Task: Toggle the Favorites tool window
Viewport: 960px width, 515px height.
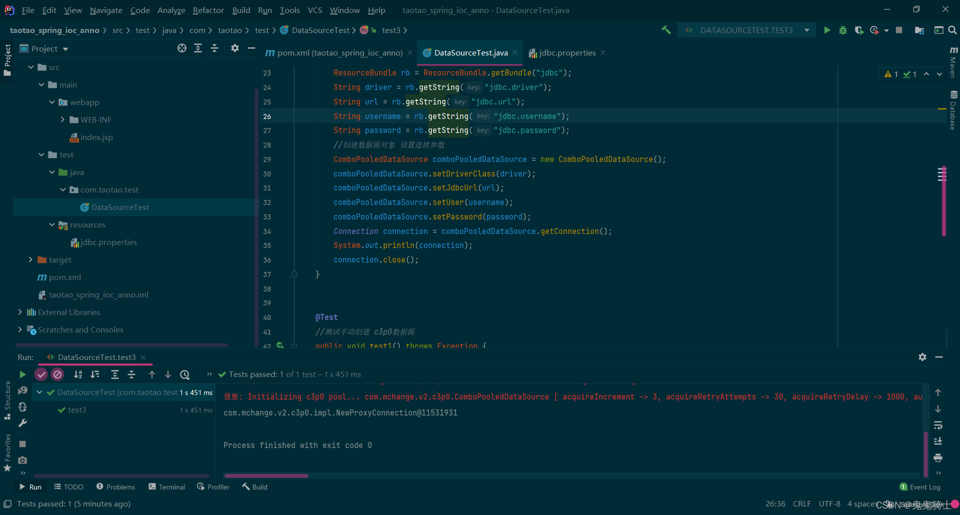Action: click(7, 452)
